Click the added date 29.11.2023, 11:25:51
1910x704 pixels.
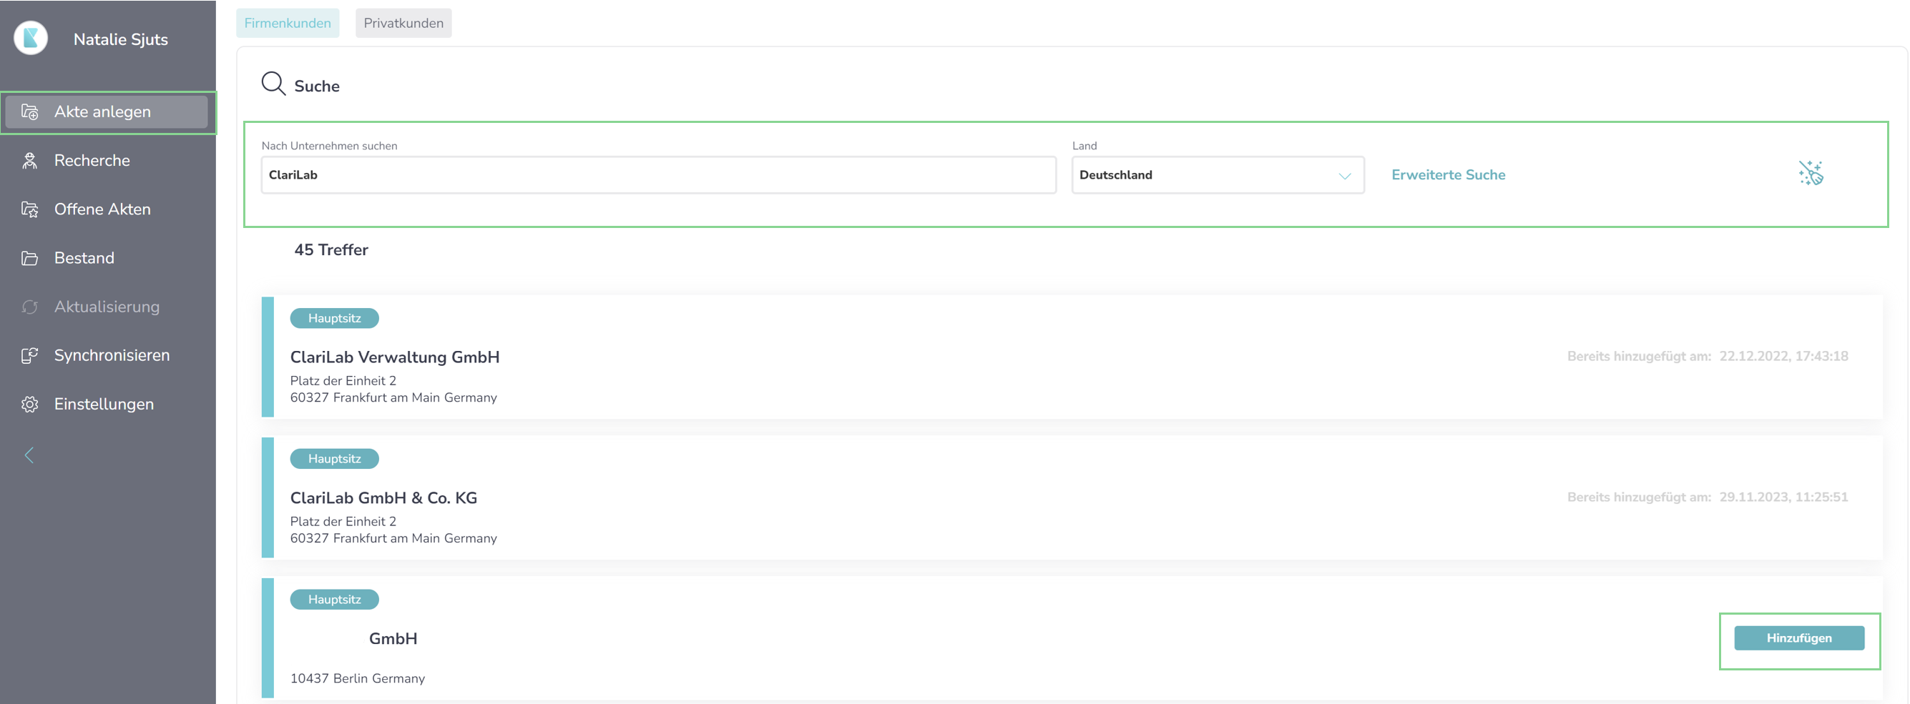pos(1783,497)
